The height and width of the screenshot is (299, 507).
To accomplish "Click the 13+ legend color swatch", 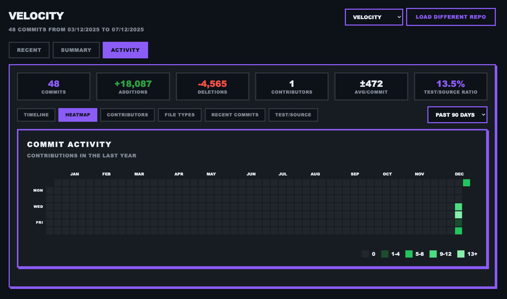I will 461,254.
